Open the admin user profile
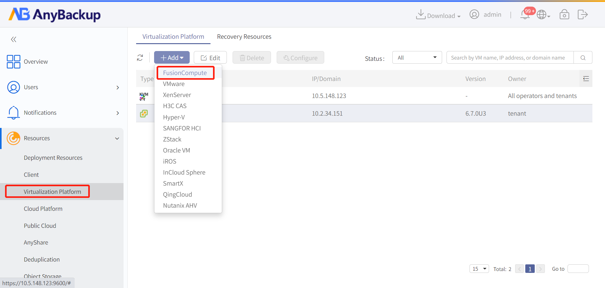Screen dimensions: 605x288 pyautogui.click(x=486, y=14)
